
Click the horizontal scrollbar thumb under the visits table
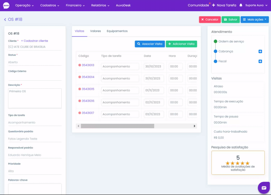pos(118,126)
